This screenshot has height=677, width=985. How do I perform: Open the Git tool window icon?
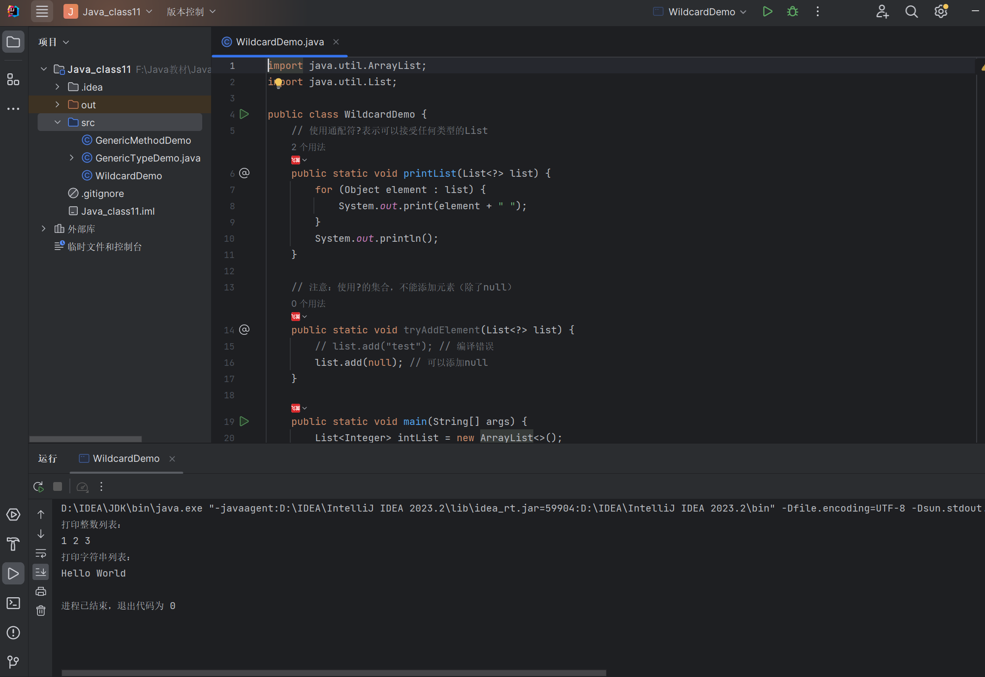point(13,662)
